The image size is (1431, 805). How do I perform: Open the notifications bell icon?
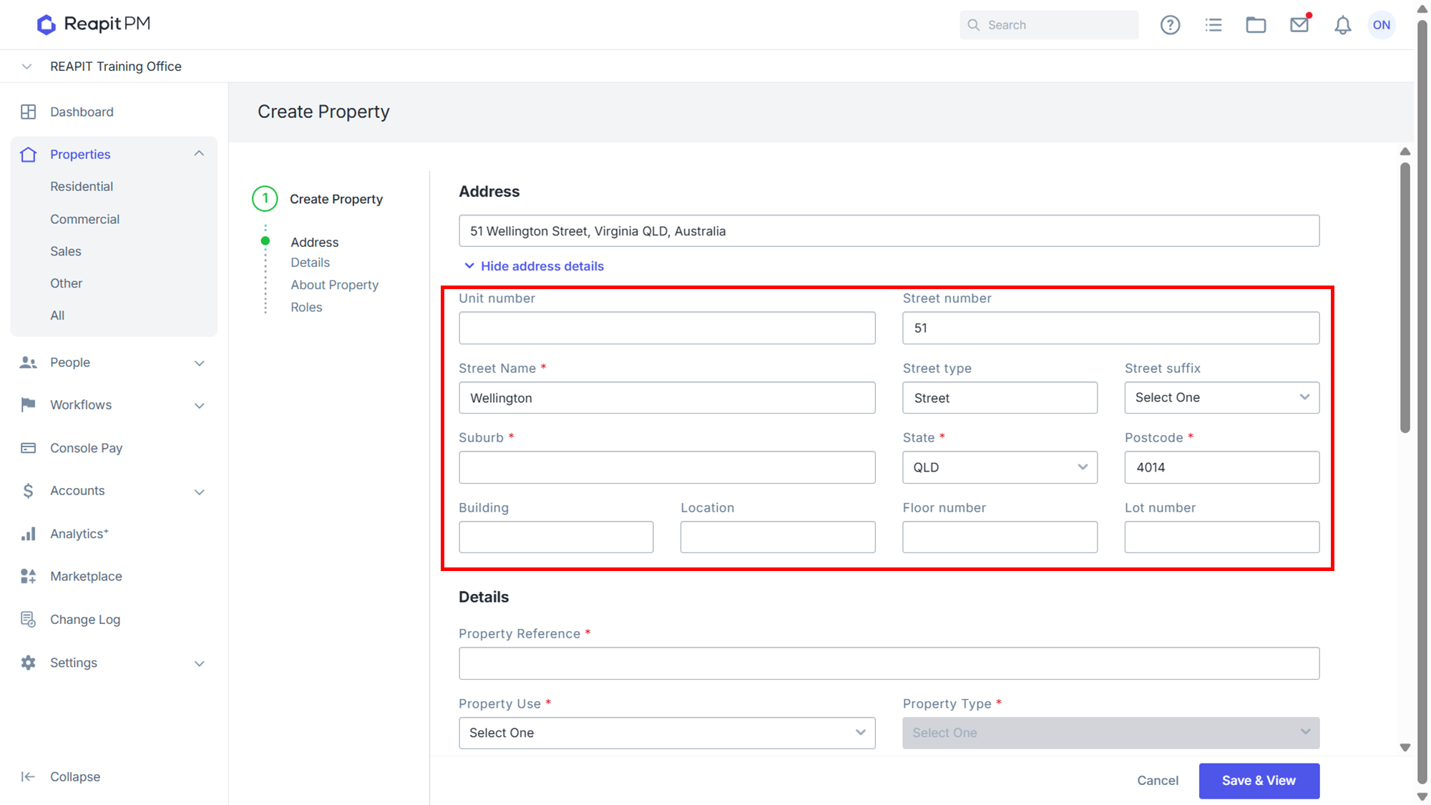(x=1343, y=25)
